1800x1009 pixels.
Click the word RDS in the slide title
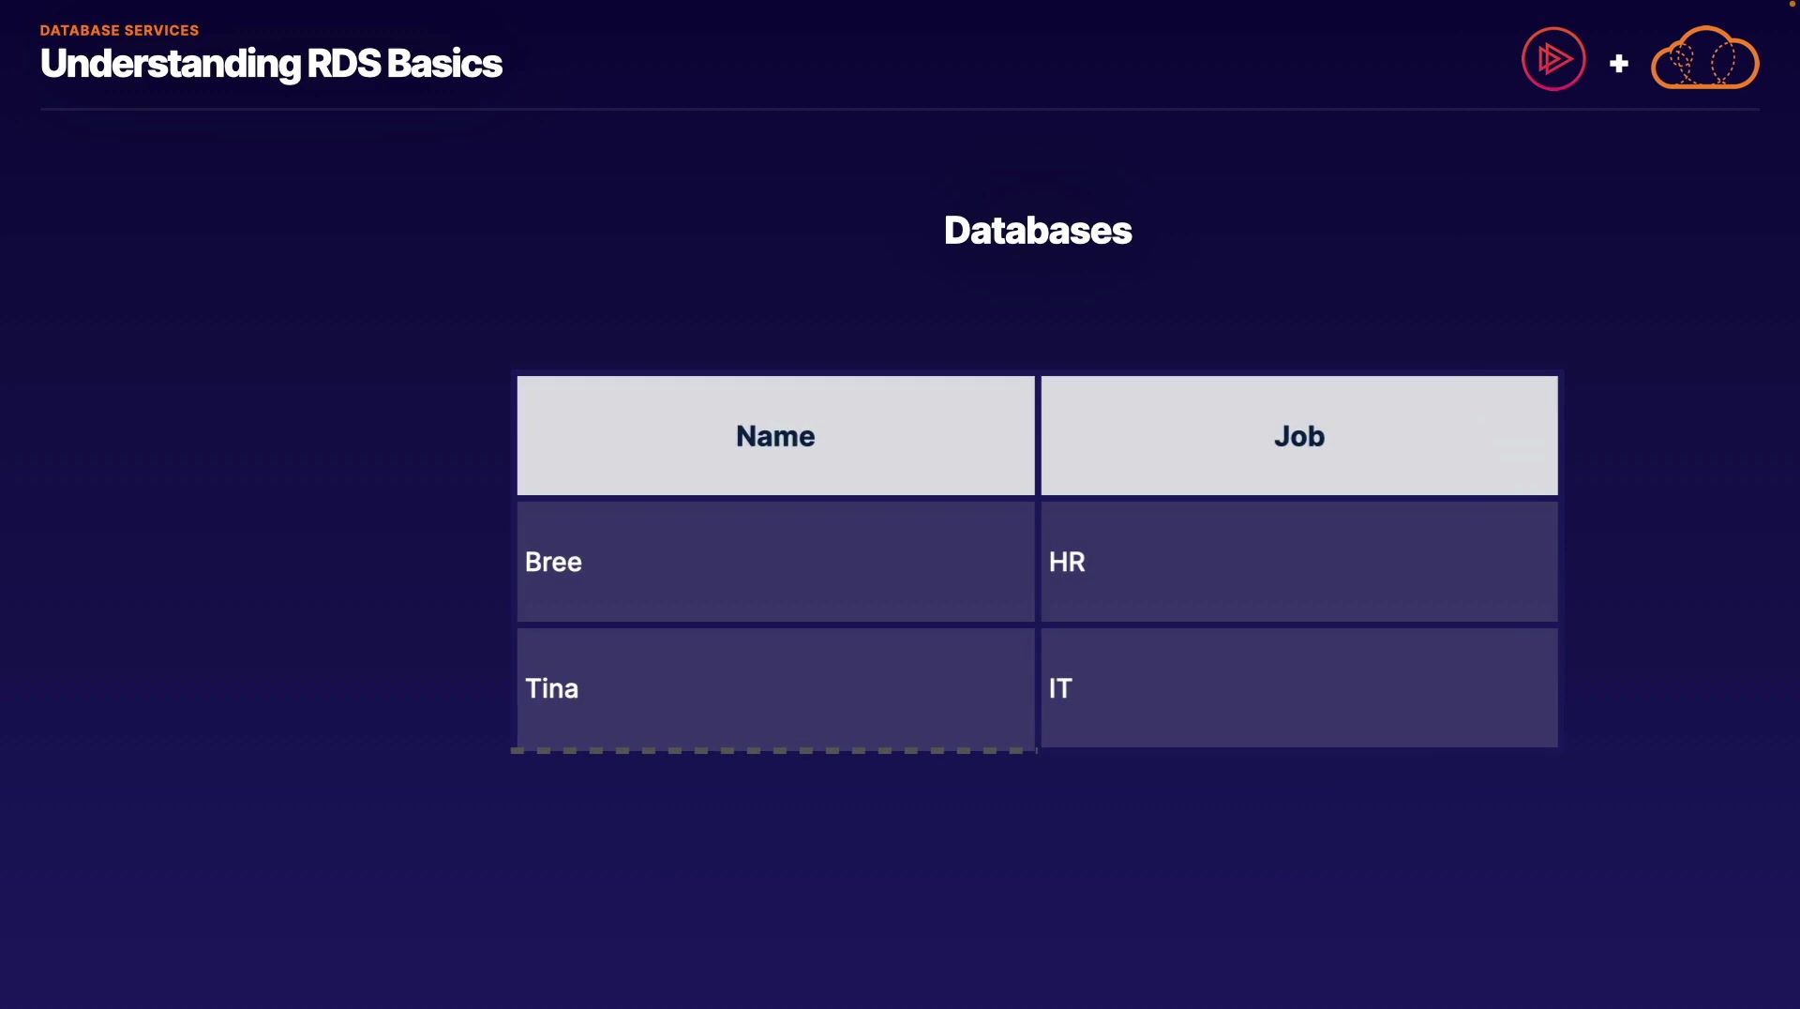tap(344, 64)
